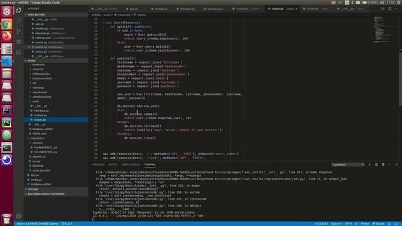Switch to the Output panel tab
The image size is (402, 226).
point(113,164)
